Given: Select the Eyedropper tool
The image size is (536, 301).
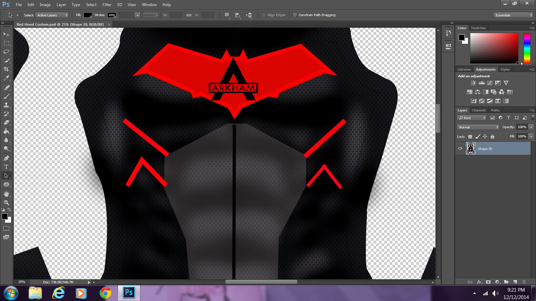Looking at the screenshot, I should pyautogui.click(x=6, y=78).
